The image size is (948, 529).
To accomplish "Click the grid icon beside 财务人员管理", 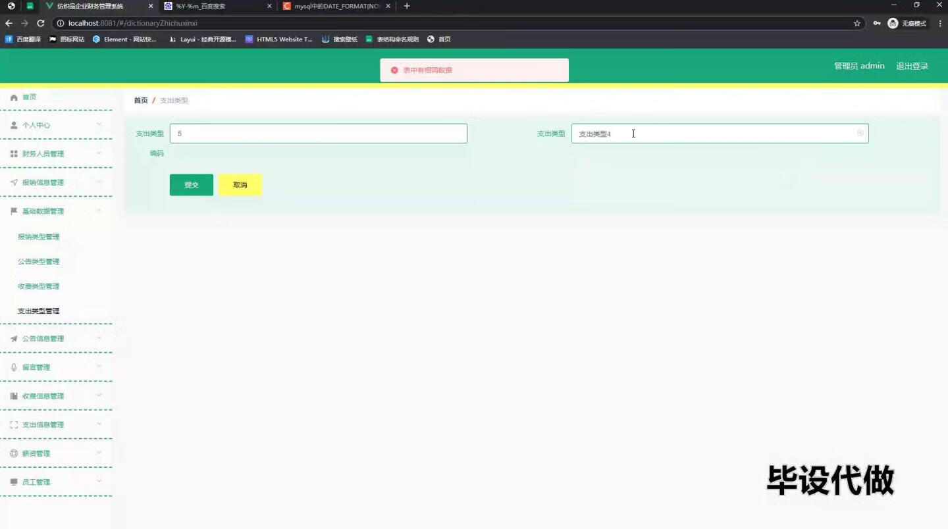I will click(14, 154).
